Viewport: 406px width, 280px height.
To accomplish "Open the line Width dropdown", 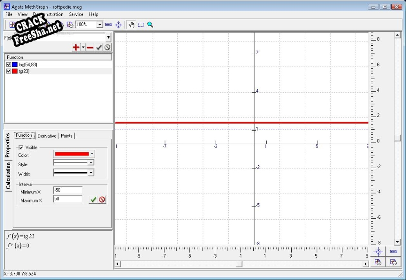I will pos(91,173).
